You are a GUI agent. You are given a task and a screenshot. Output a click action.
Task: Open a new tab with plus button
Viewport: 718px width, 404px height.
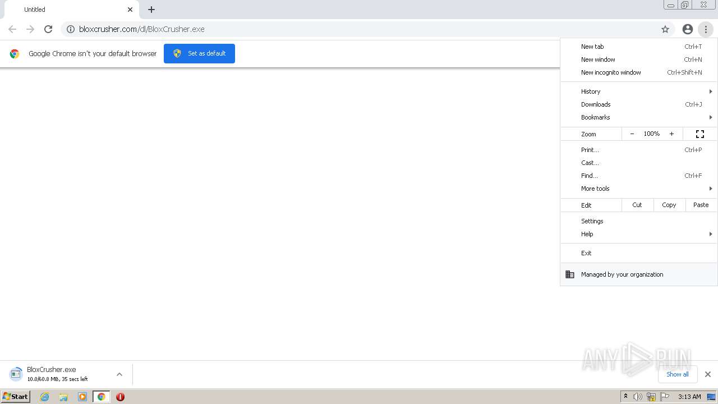click(x=151, y=10)
